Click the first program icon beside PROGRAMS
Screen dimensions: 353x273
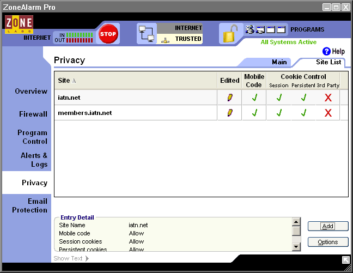click(249, 29)
